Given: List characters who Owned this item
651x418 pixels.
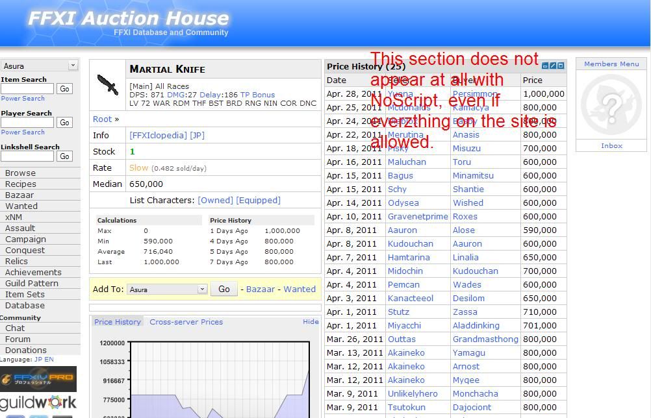Looking at the screenshot, I should click(x=215, y=201).
